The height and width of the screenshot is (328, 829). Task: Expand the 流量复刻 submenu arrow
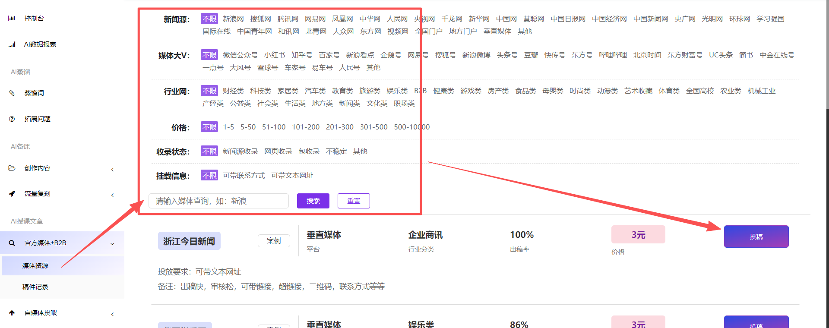112,195
